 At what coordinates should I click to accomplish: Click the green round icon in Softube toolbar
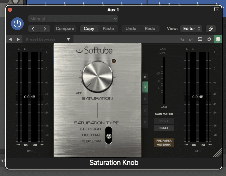coord(218,39)
